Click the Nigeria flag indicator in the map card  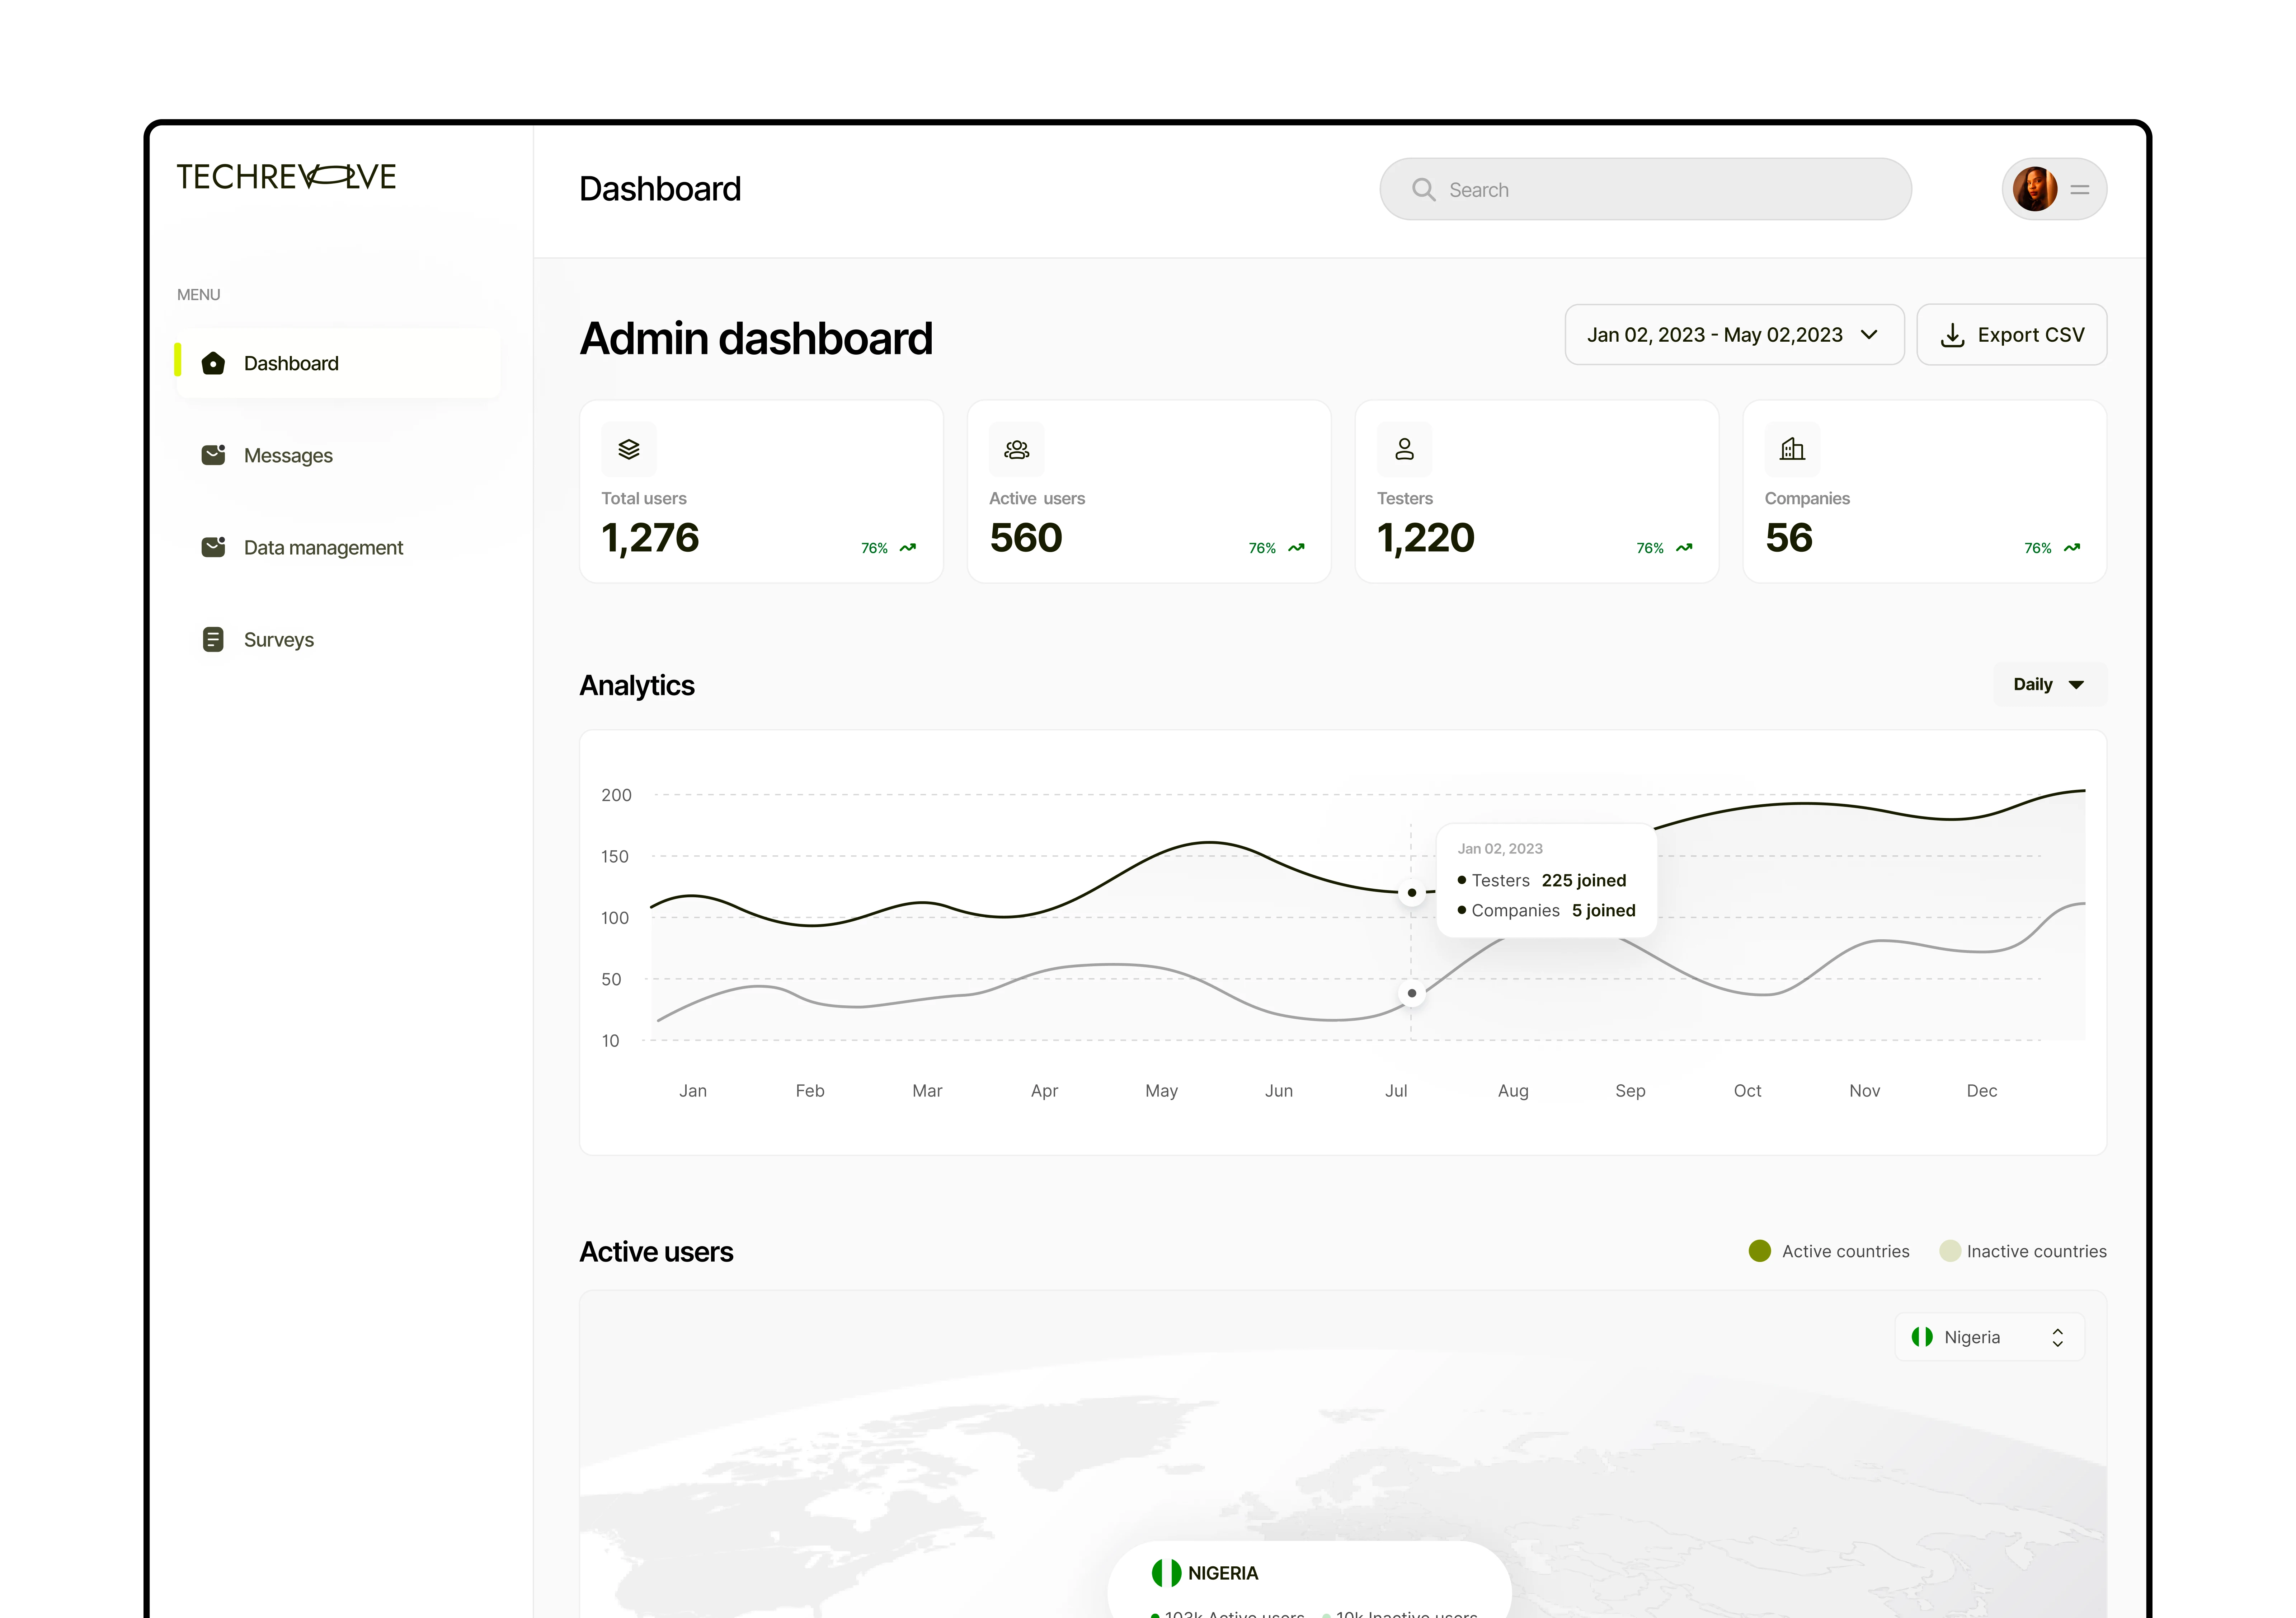[1921, 1337]
